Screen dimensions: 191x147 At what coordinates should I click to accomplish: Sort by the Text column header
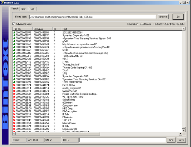point(122,29)
